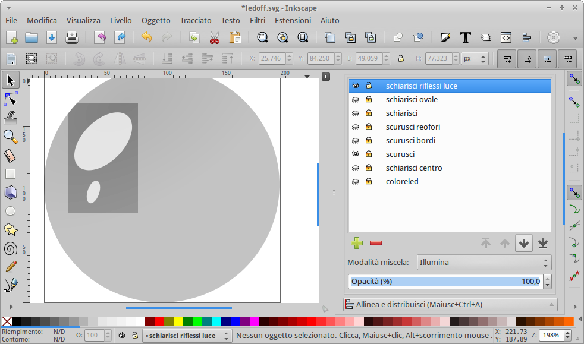Click the horizontal canvas scrollbar
This screenshot has width=584, height=344.
coord(178,308)
